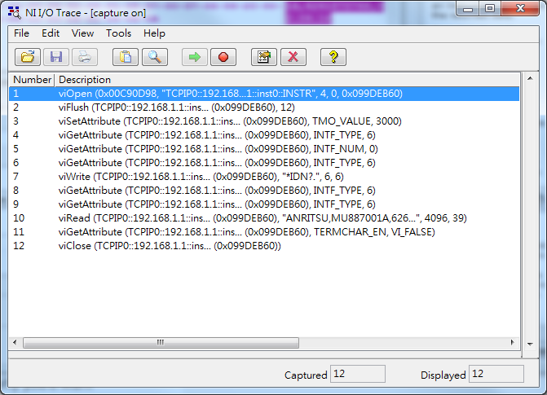Select row 6 viGetAttribute INTF_TYPE entry
This screenshot has height=395, width=547.
point(264,163)
